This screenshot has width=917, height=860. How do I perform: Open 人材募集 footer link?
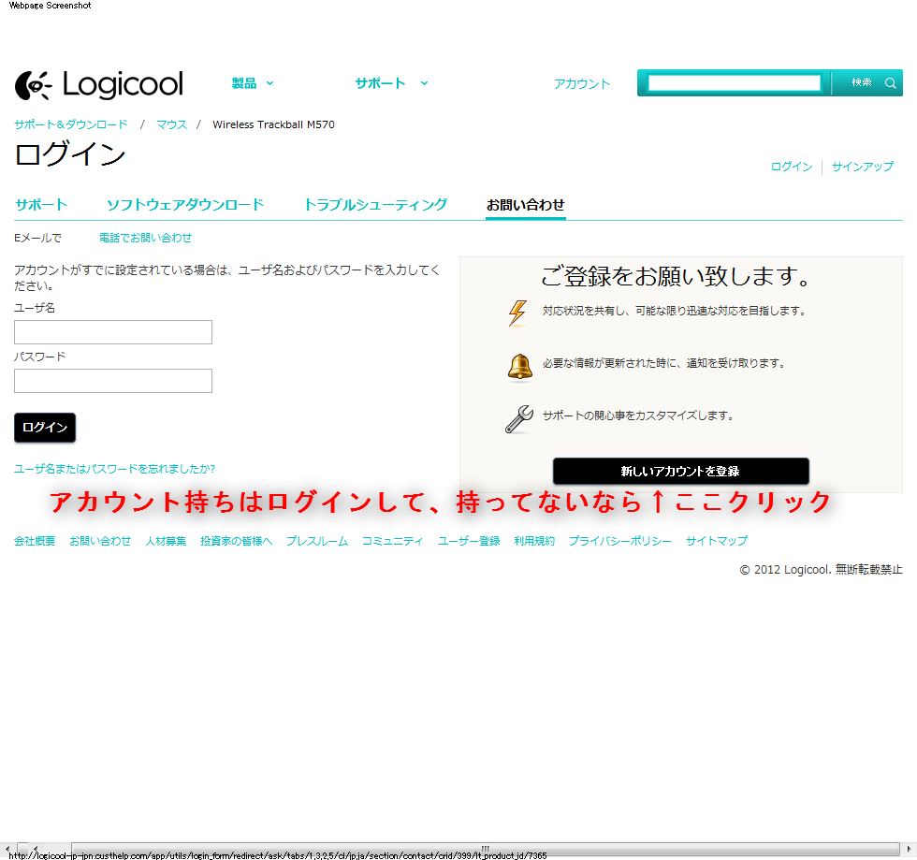click(166, 541)
